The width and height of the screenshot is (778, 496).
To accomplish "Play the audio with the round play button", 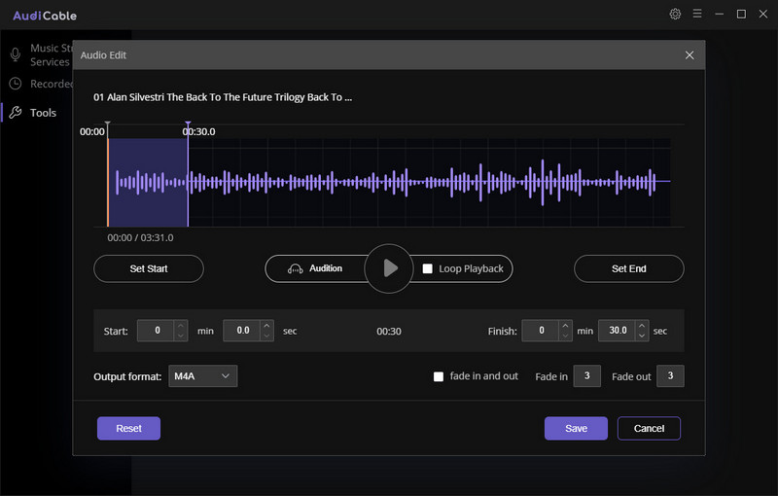I will tap(389, 268).
